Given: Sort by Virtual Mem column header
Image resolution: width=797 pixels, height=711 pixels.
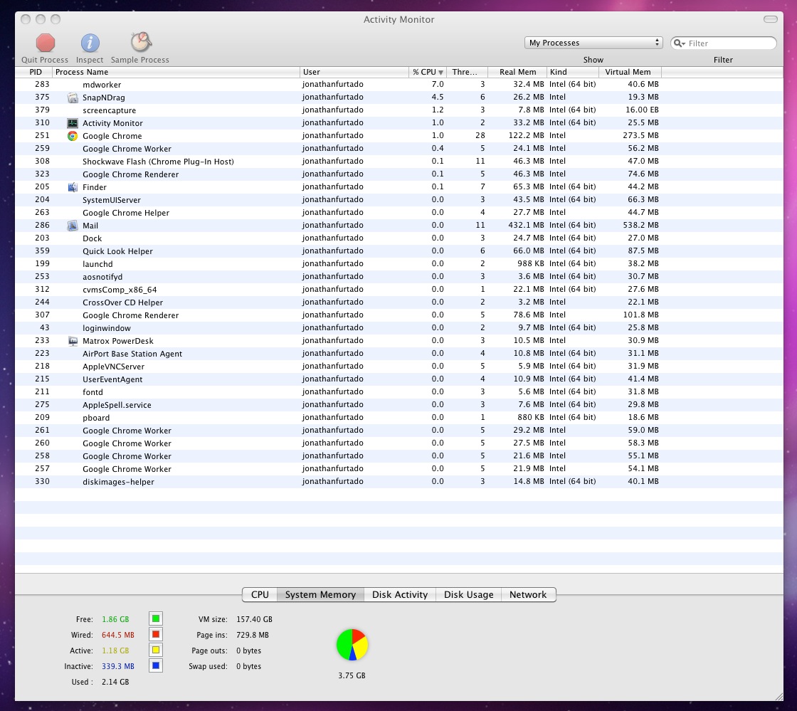Looking at the screenshot, I should pyautogui.click(x=630, y=72).
